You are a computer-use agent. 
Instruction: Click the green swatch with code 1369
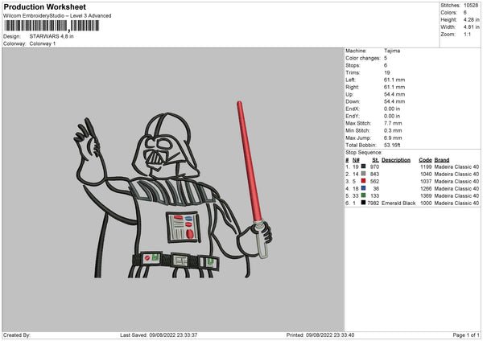364,195
